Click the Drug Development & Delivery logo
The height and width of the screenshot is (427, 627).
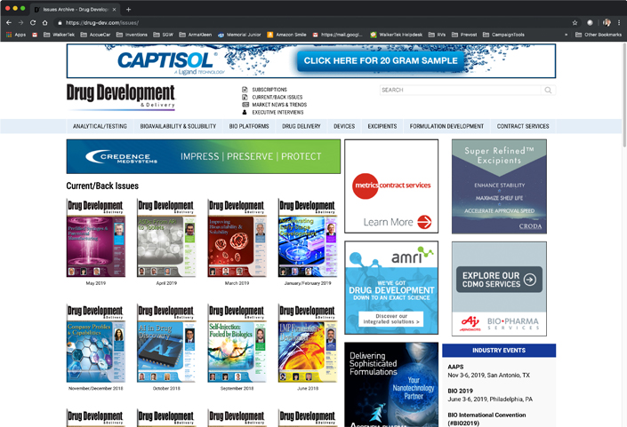[x=121, y=96]
